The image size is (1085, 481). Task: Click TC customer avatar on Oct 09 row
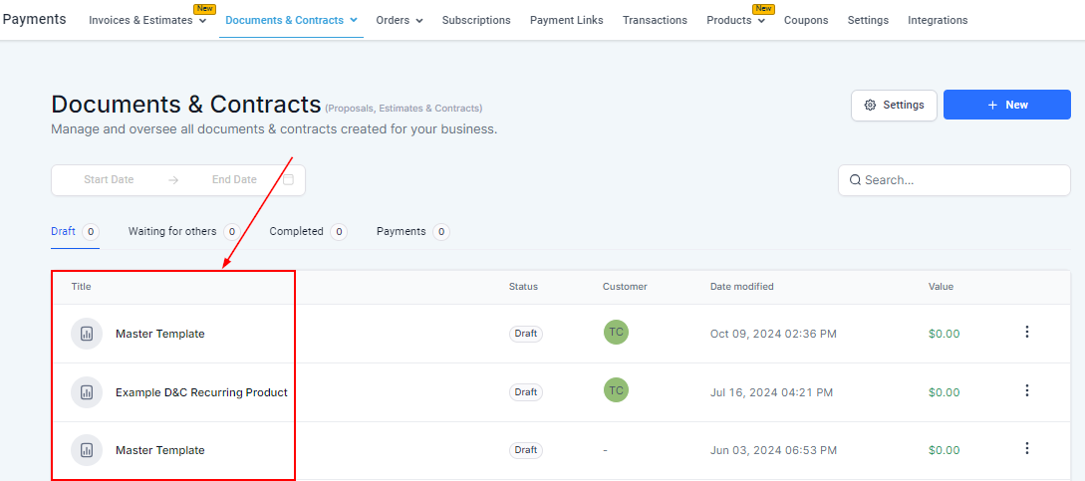click(616, 333)
